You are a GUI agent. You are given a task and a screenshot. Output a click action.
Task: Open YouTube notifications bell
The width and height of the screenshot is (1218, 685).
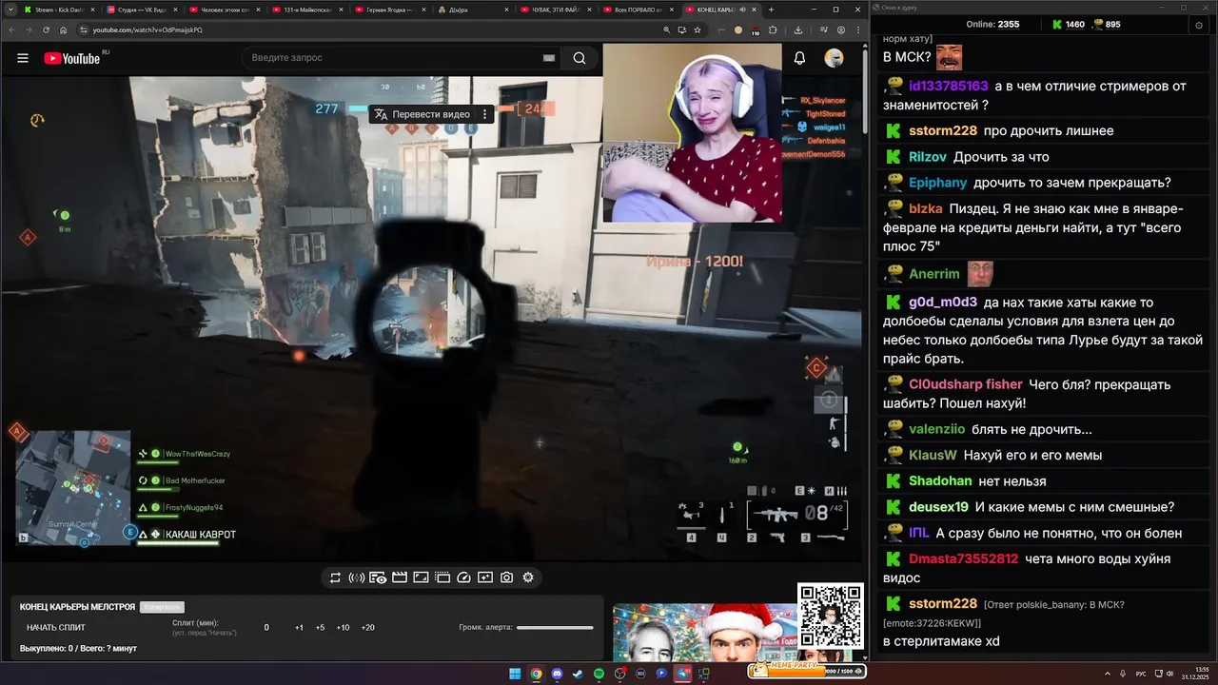[x=800, y=58]
